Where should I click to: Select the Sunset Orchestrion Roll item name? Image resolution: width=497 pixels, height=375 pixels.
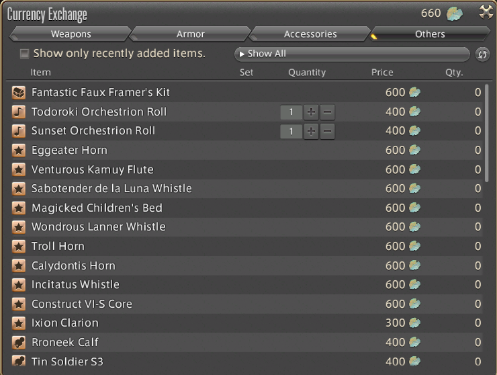coord(93,130)
